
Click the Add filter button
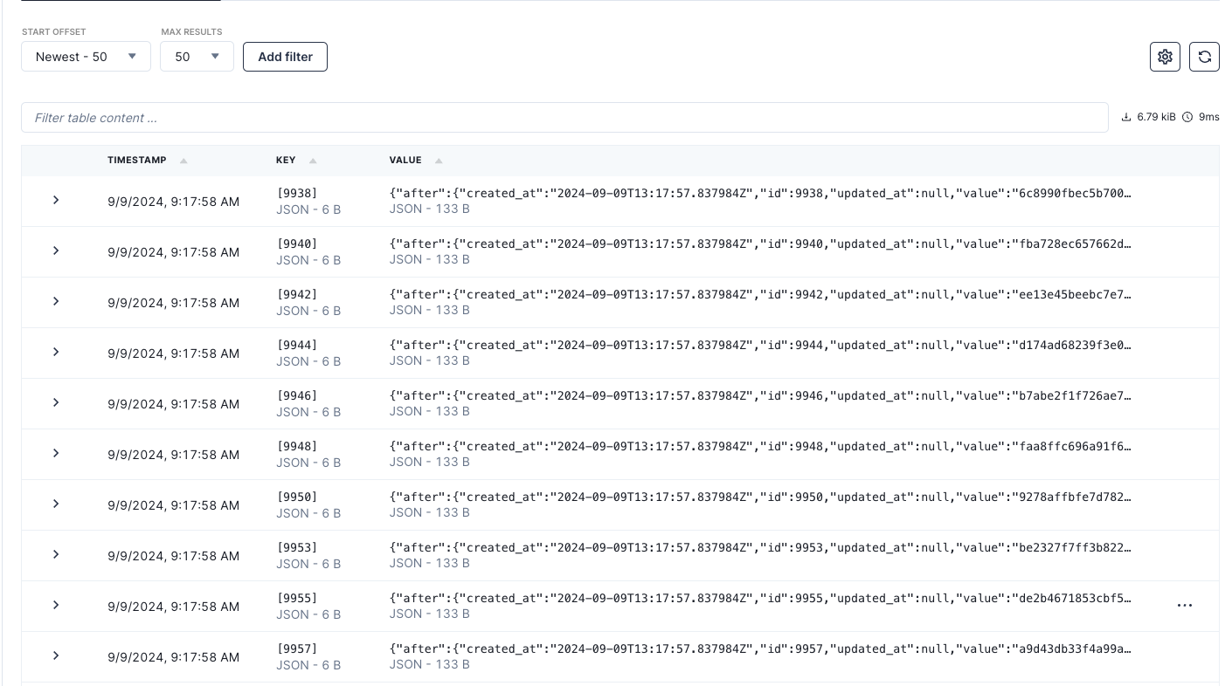pyautogui.click(x=285, y=57)
